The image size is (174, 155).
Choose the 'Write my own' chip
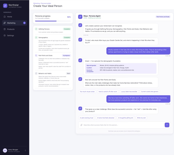(x=141, y=118)
